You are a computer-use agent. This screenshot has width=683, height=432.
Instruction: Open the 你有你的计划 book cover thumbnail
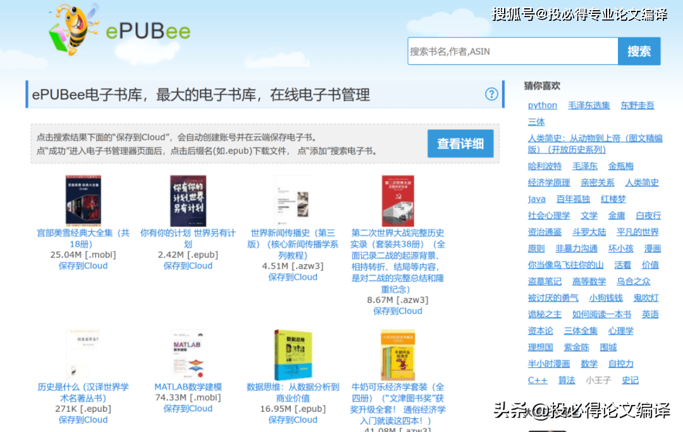click(x=188, y=201)
